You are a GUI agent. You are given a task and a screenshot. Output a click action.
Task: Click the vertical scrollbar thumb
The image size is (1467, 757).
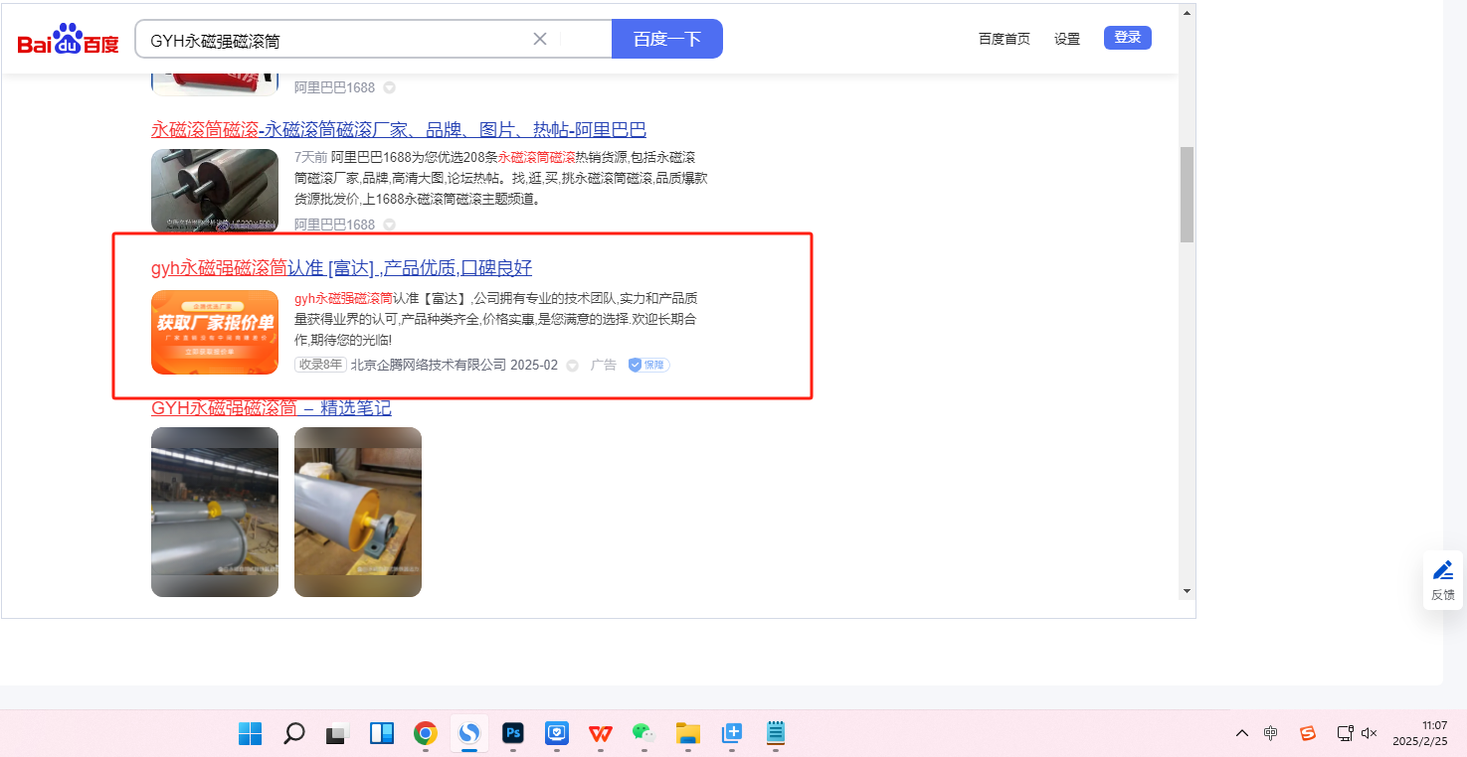(1187, 195)
